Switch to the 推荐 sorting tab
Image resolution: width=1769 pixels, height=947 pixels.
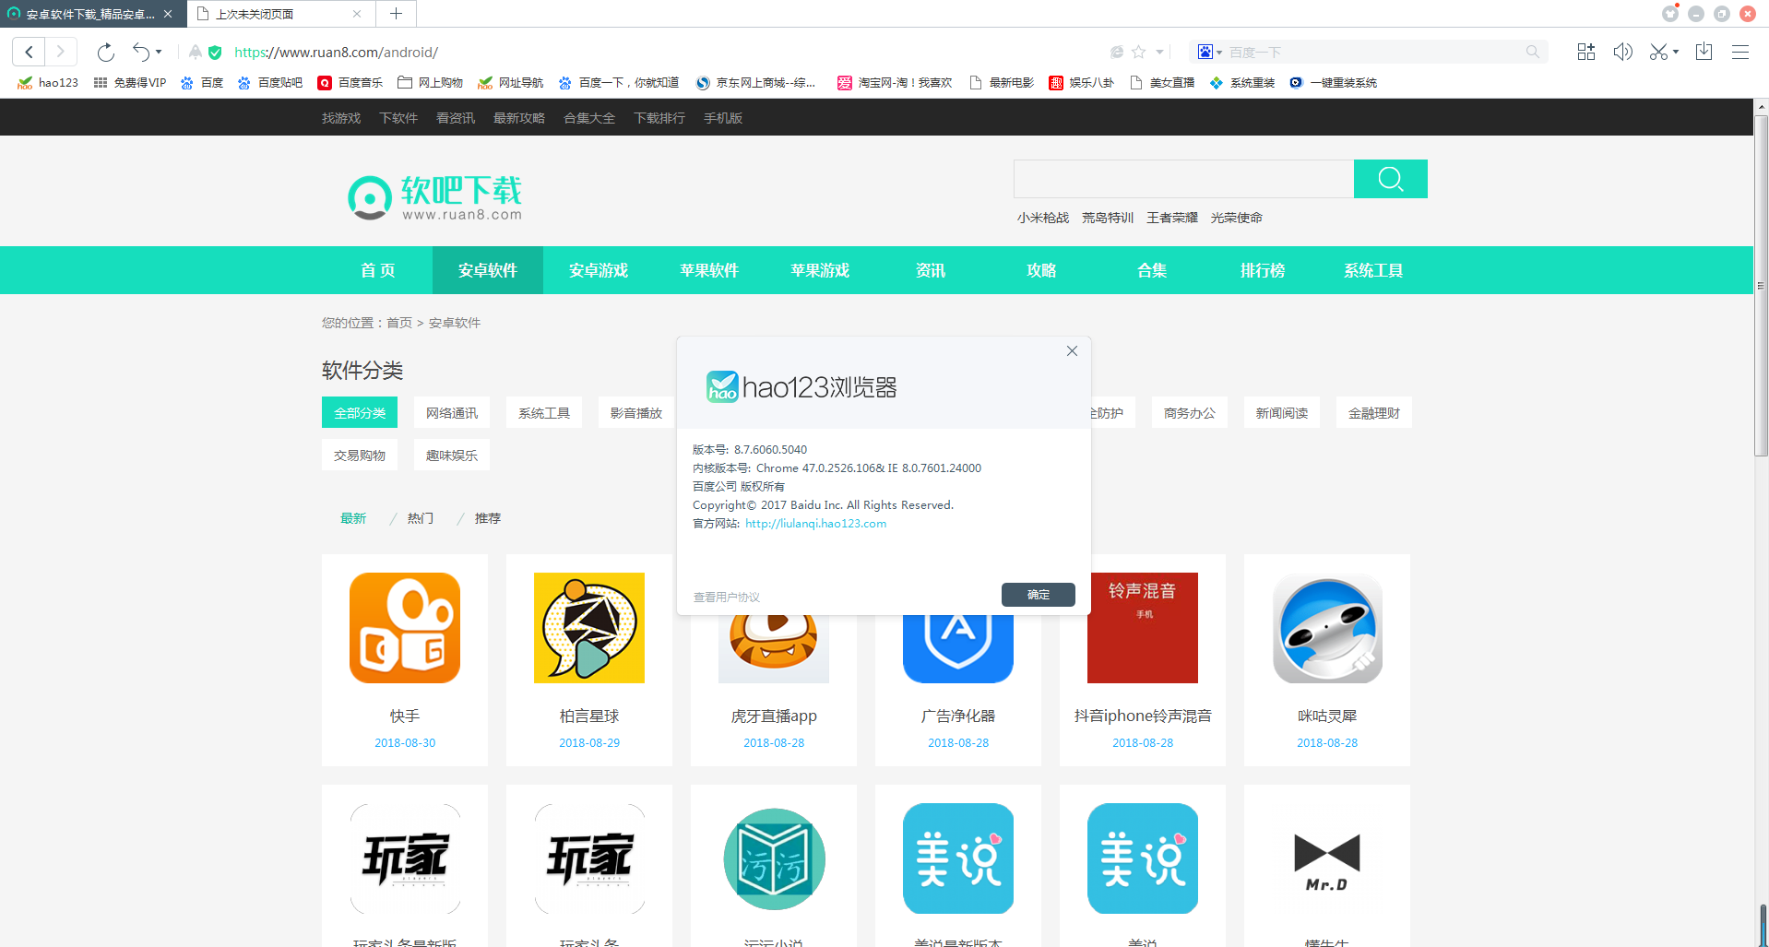click(x=488, y=518)
